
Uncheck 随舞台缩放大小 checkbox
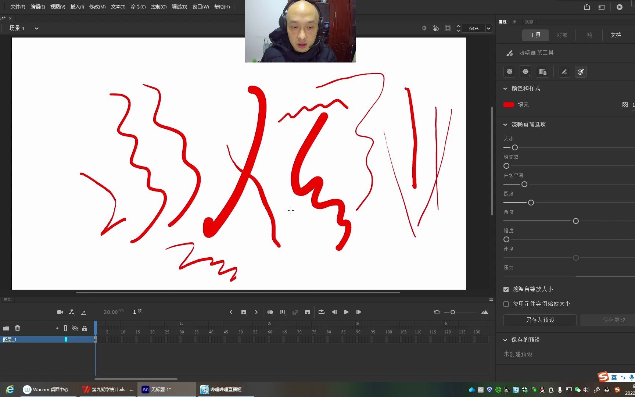click(506, 289)
